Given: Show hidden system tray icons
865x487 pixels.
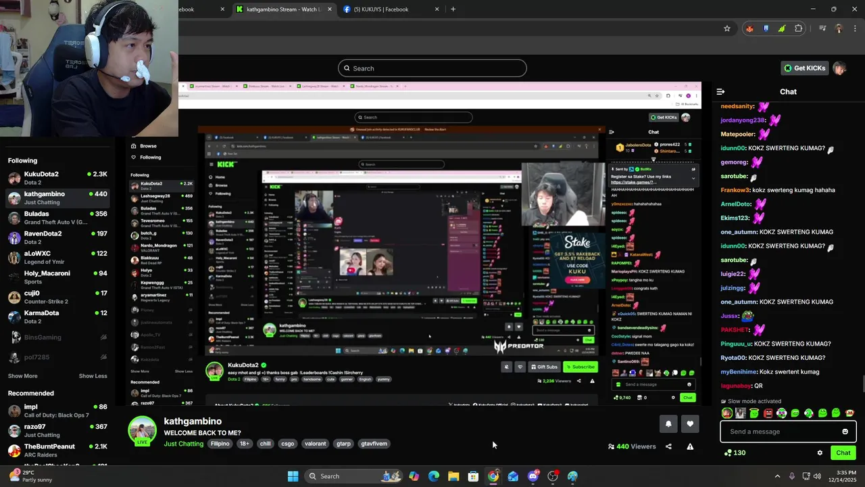Looking at the screenshot, I should 777,476.
